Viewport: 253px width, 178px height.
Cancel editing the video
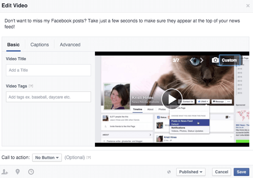(221, 172)
